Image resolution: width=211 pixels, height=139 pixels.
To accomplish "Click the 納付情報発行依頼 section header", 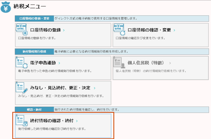I will point(34,51).
